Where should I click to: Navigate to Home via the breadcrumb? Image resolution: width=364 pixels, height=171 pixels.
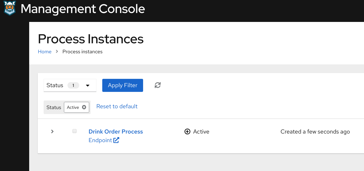tap(44, 52)
